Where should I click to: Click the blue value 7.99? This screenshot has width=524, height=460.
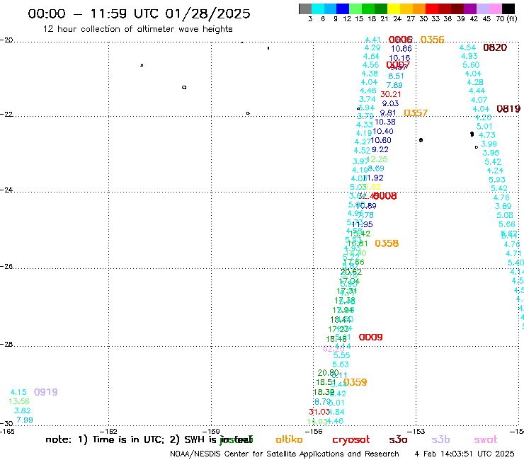pyautogui.click(x=25, y=420)
